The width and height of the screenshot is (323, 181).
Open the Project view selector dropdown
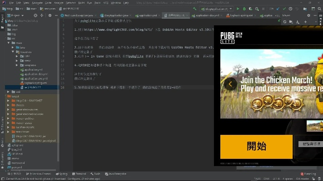coord(15,15)
